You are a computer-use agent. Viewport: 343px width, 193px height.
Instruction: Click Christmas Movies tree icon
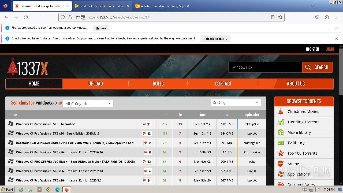281,112
